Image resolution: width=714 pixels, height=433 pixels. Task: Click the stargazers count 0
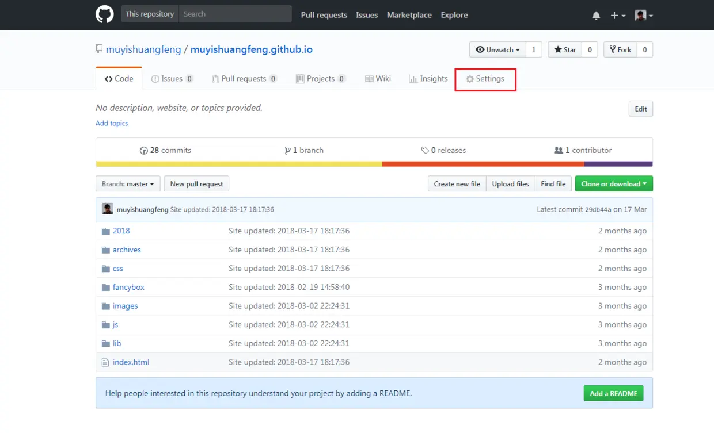590,50
